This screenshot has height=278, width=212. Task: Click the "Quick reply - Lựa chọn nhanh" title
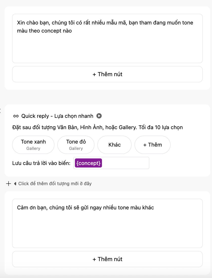(57, 116)
